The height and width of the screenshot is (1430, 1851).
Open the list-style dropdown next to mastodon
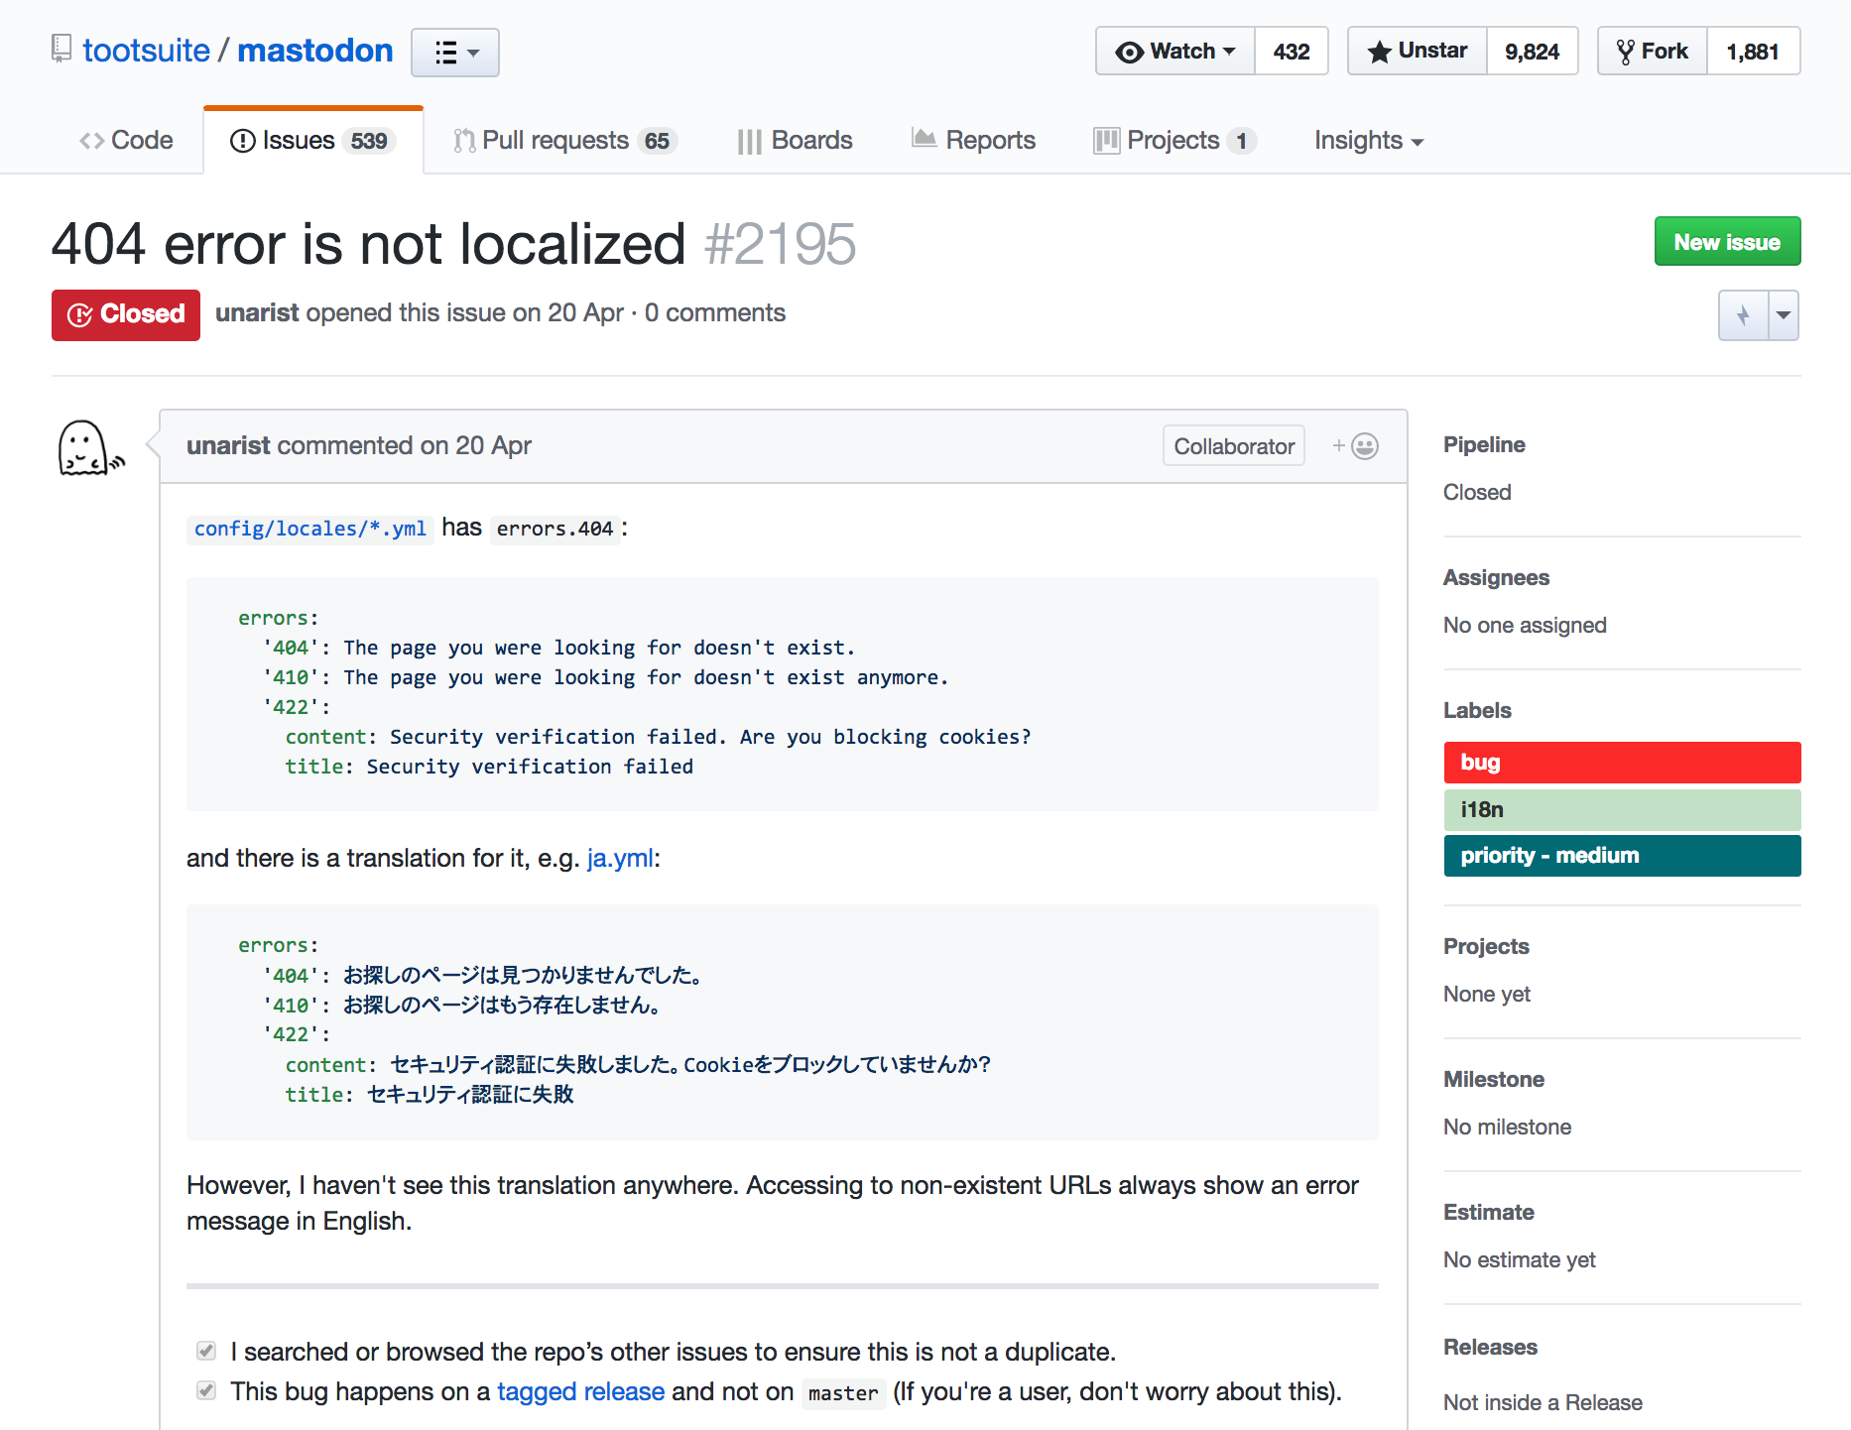(x=455, y=53)
